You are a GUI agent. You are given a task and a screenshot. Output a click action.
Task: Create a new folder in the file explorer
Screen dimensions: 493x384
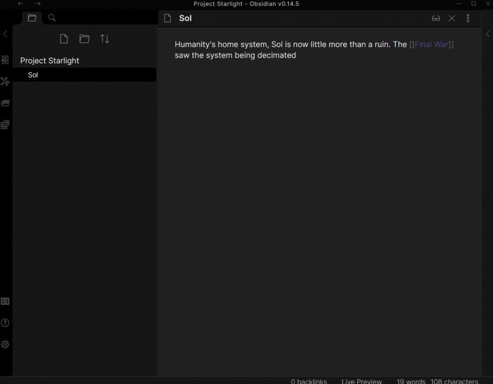84,39
